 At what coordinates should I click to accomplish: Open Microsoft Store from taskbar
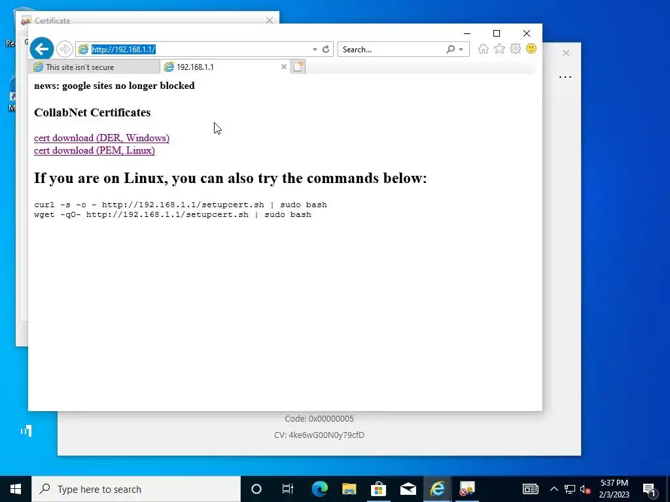coord(379,489)
